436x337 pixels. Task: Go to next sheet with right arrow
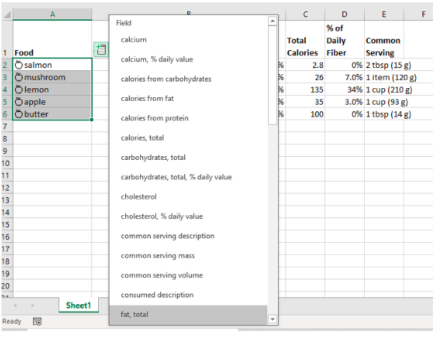[x=32, y=306]
